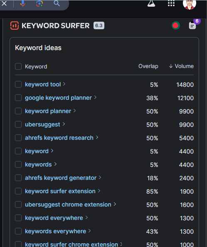Select the ubersuggest row checkbox

18,124
